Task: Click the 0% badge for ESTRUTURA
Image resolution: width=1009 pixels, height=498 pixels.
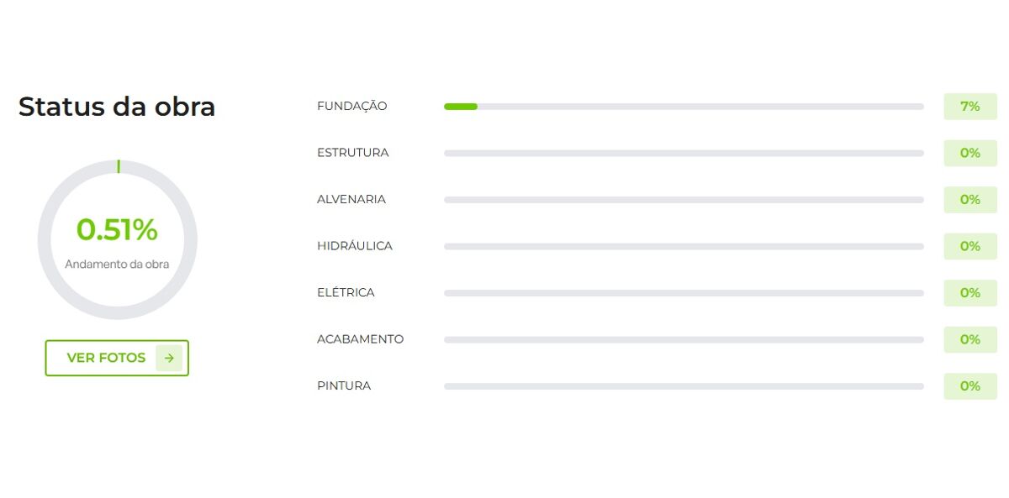Action: tap(969, 154)
